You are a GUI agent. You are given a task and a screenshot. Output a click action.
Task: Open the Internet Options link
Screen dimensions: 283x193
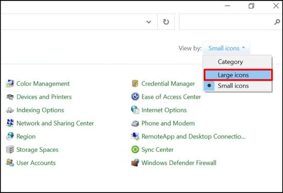point(164,110)
